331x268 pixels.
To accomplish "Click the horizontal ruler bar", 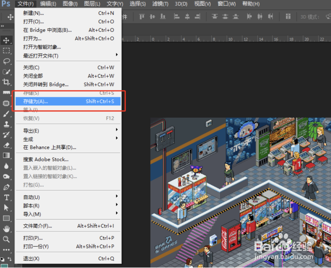I will click(226, 39).
